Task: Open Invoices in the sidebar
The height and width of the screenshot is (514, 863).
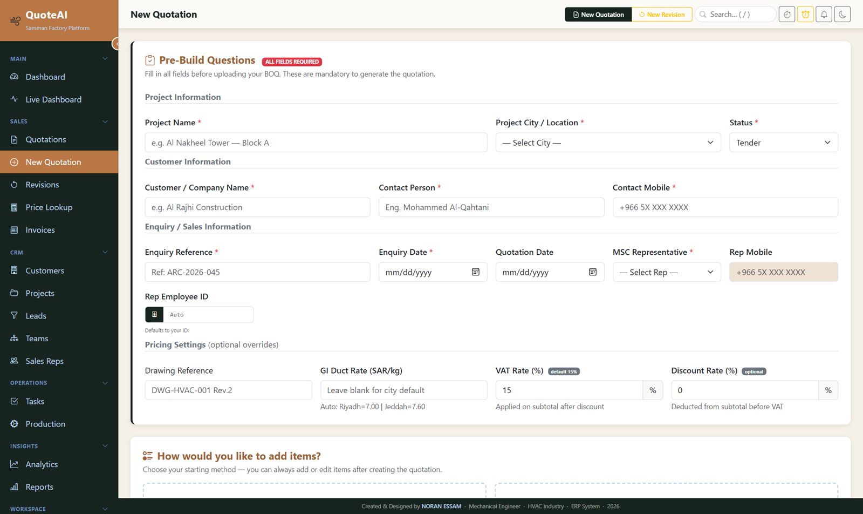Action: (x=59, y=230)
